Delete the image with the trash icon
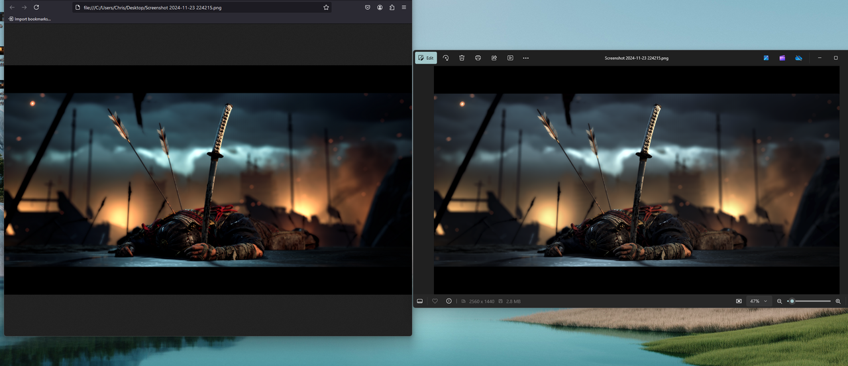Image resolution: width=848 pixels, height=366 pixels. (x=462, y=58)
